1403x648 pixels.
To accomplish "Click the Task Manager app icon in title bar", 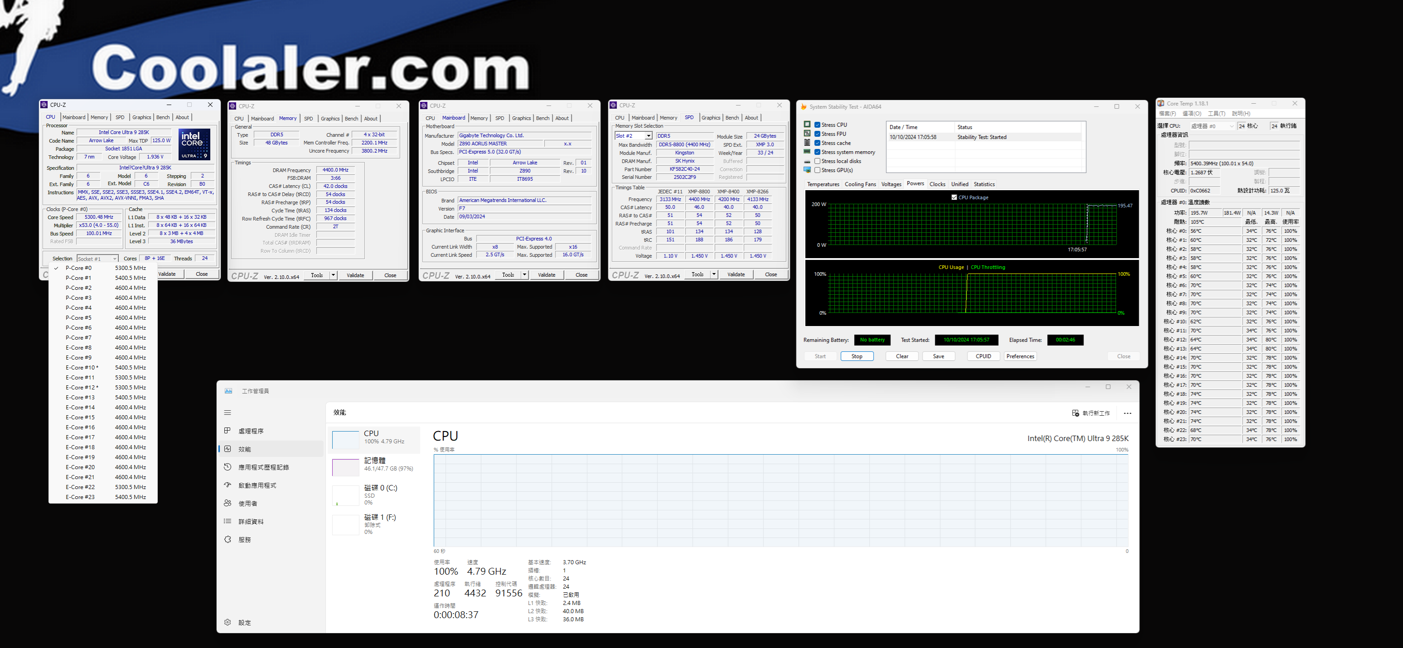I will click(x=228, y=391).
